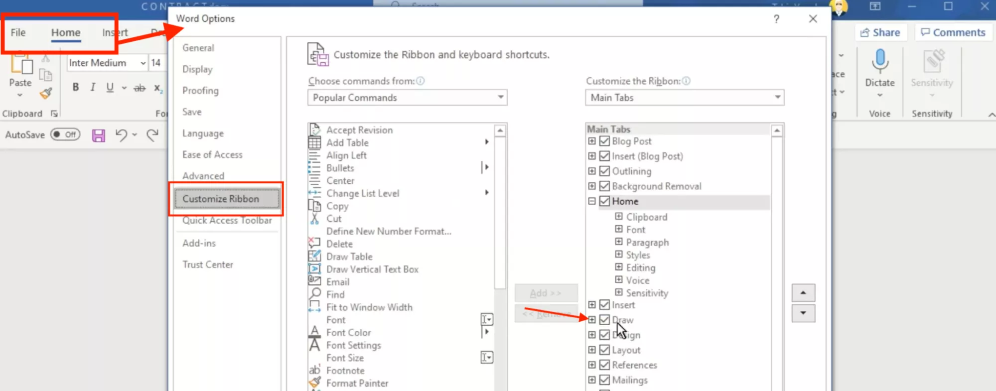996x391 pixels.
Task: Switch to the Insert ribbon tab
Action: tap(114, 32)
